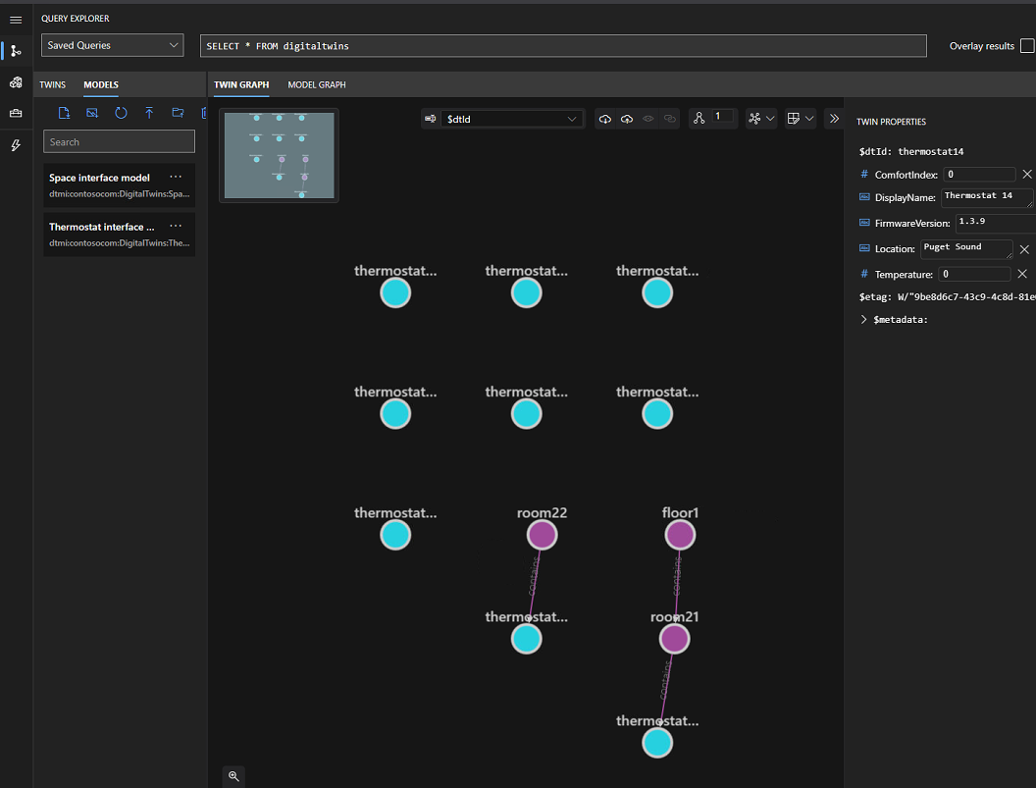
Task: Collapse toolbar with double chevron button
Action: point(834,119)
